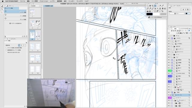Choose the black main color swatch
The height and width of the screenshot is (108, 192).
pos(149,14)
